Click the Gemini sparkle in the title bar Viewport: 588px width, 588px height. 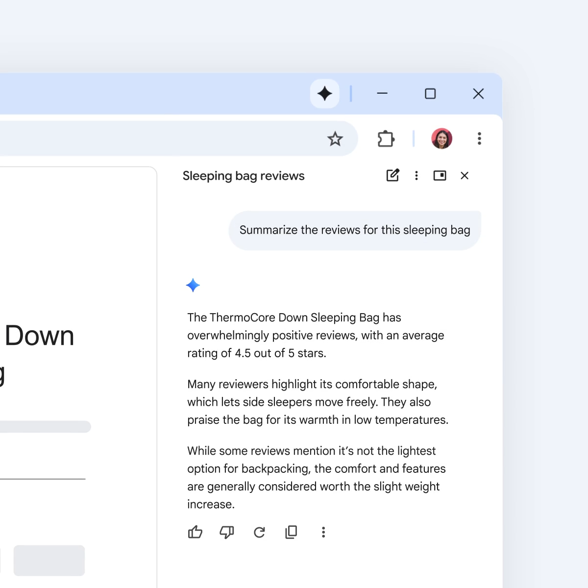[324, 94]
